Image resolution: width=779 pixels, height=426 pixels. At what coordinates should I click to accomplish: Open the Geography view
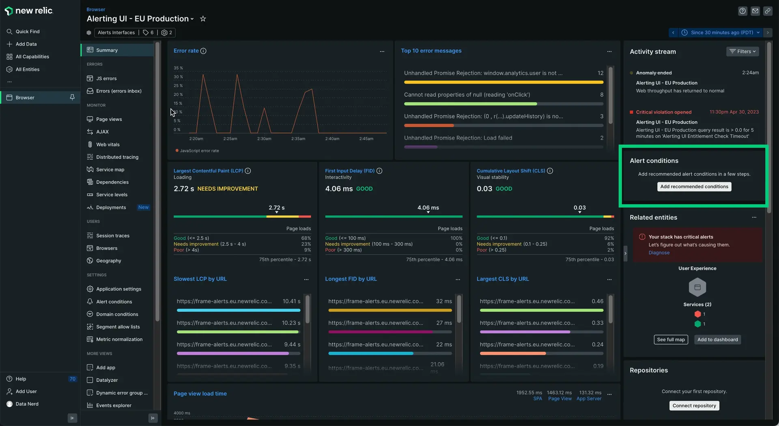click(108, 261)
